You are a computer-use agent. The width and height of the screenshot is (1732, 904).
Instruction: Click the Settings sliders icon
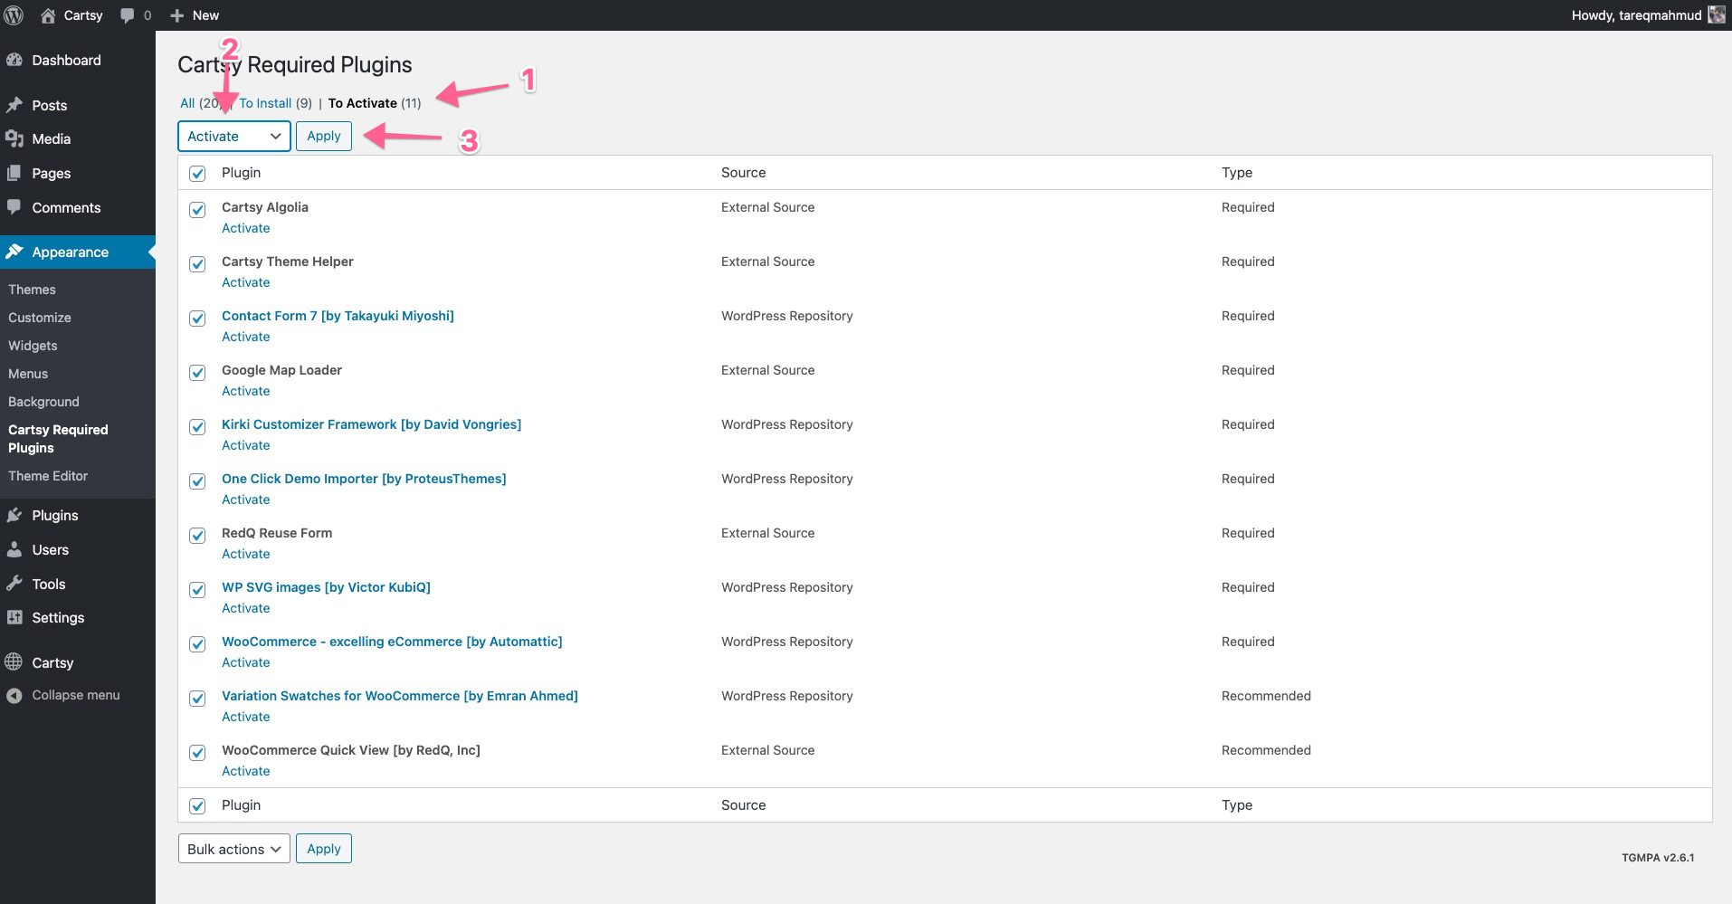coord(14,617)
